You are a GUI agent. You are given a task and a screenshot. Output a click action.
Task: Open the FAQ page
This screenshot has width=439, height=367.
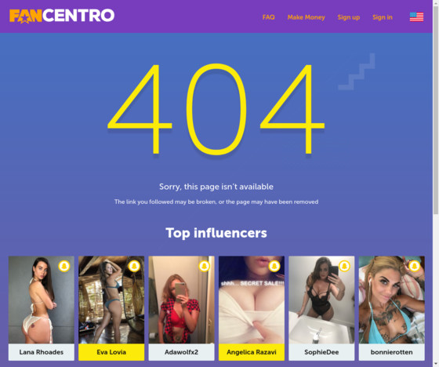(268, 17)
